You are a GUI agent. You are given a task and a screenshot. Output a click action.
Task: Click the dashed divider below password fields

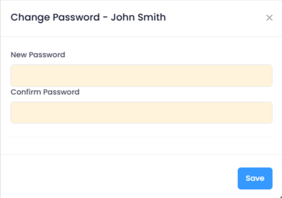click(x=142, y=137)
